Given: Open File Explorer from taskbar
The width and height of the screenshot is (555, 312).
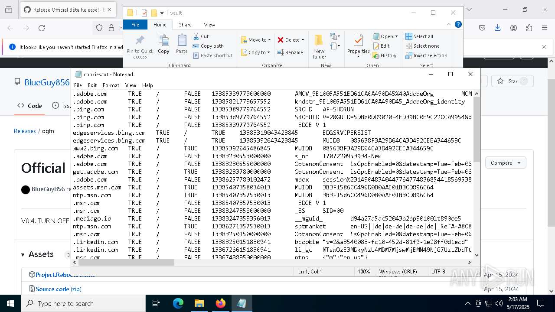Looking at the screenshot, I should coord(199,303).
